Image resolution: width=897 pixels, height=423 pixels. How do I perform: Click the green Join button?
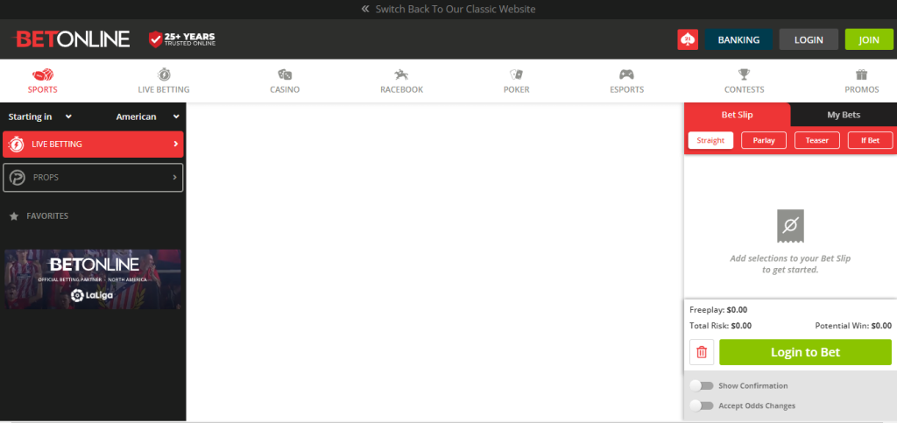coord(869,40)
